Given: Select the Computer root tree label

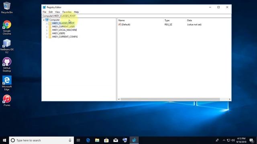Looking at the screenshot, I should 55,20.
